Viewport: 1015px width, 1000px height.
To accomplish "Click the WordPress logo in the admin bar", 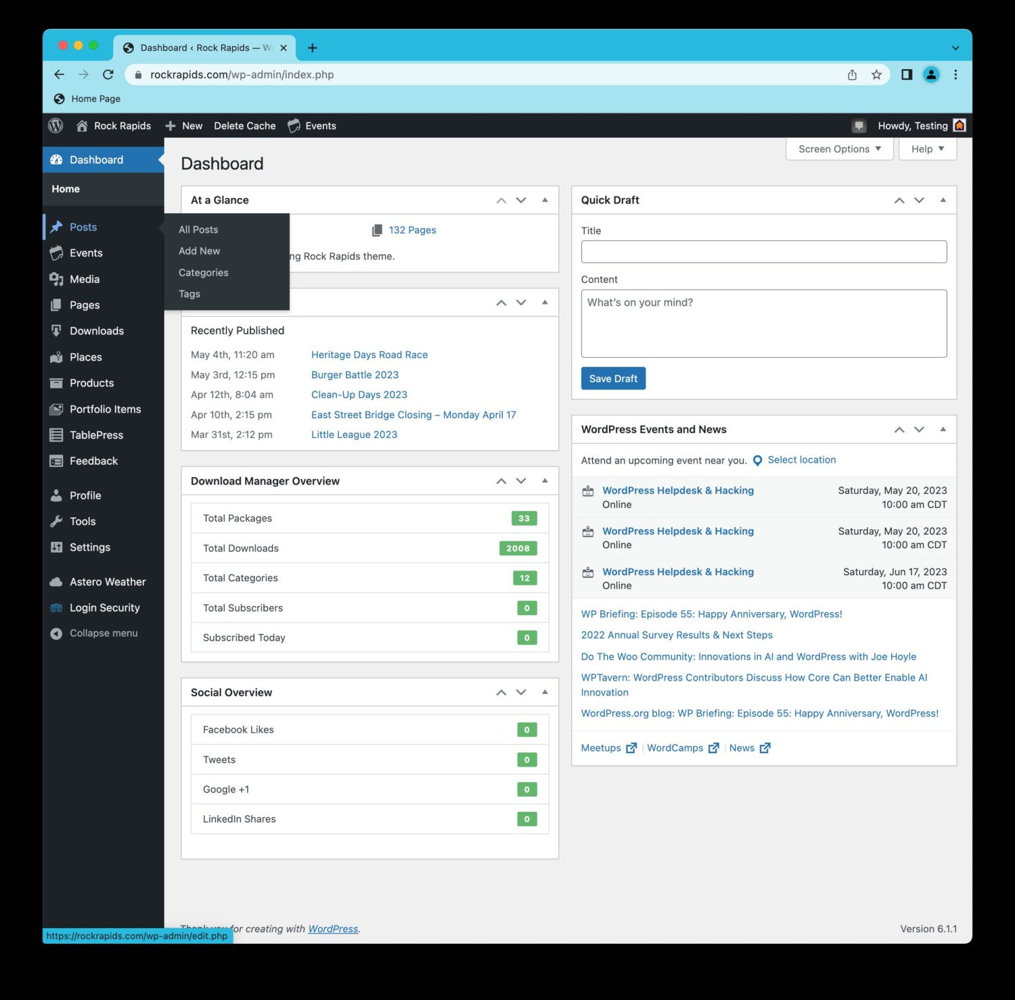I will [55, 126].
